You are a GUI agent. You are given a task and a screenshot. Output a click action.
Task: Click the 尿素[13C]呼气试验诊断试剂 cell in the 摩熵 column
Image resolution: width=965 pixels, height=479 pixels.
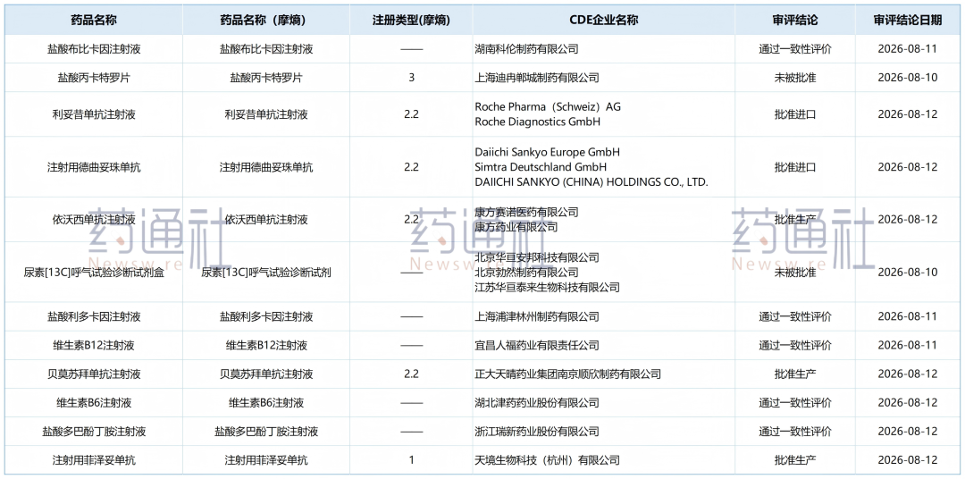[266, 273]
